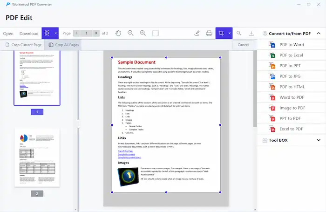326x212 pixels.
Task: Select Excel to PDF conversion
Action: click(292, 129)
